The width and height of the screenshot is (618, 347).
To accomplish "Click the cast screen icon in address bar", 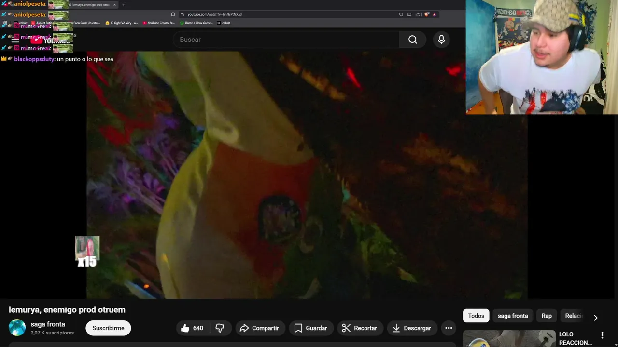I will (409, 14).
